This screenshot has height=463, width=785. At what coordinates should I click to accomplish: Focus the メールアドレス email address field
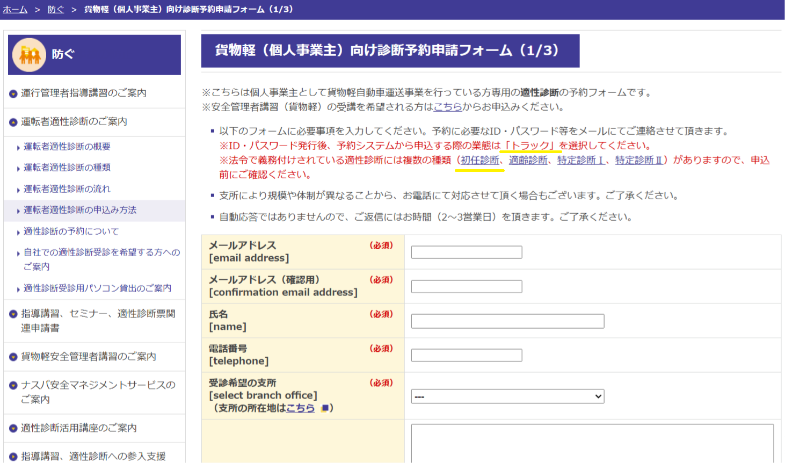[x=466, y=252]
